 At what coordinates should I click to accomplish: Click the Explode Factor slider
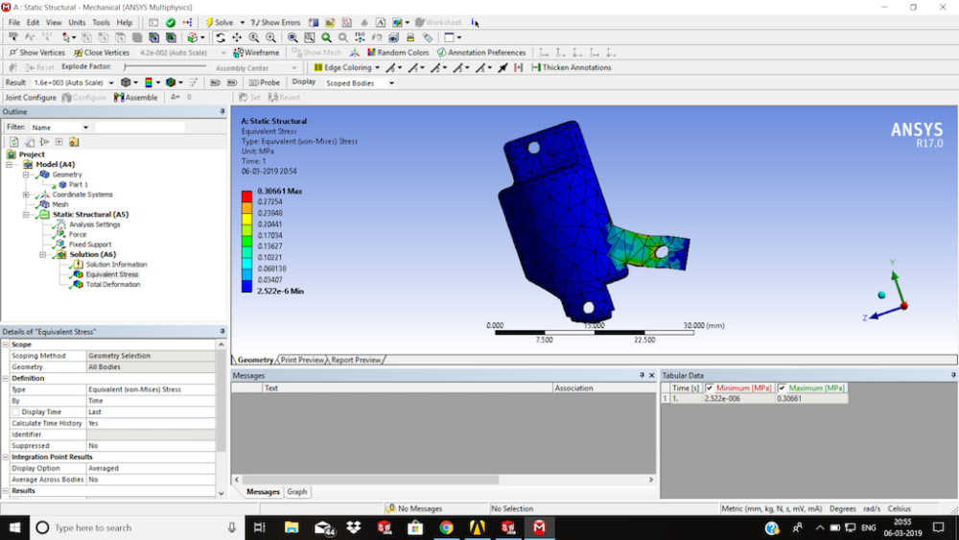point(165,66)
